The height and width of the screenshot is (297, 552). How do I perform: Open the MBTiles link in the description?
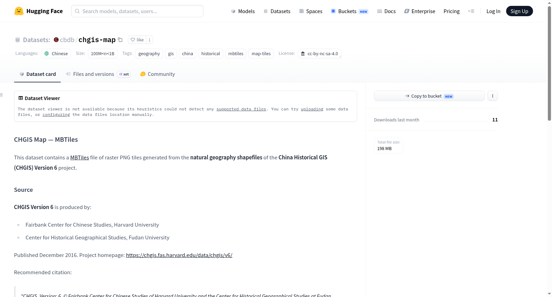[x=80, y=158]
